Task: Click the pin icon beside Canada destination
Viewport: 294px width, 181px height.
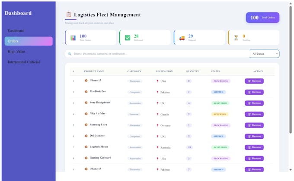Action: coord(157,114)
